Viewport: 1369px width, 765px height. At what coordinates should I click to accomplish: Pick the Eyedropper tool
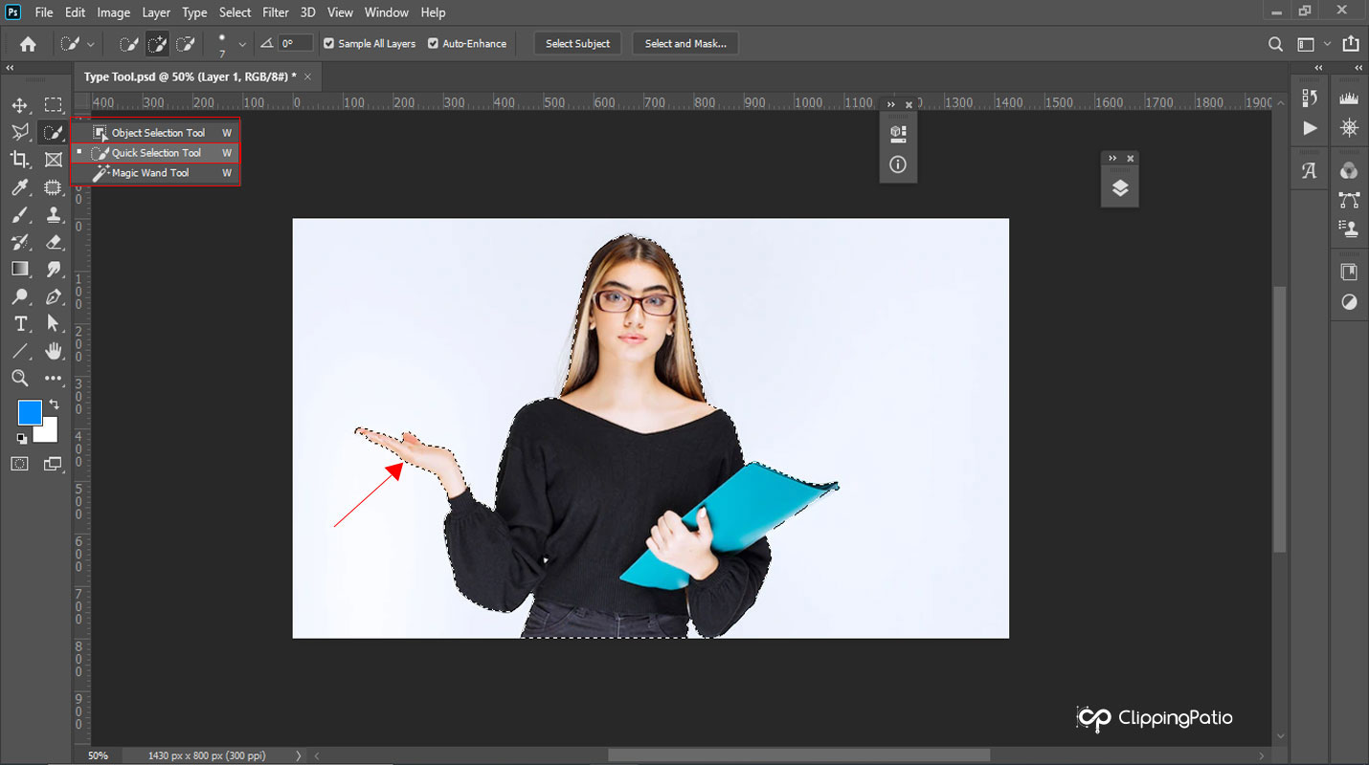pos(20,187)
